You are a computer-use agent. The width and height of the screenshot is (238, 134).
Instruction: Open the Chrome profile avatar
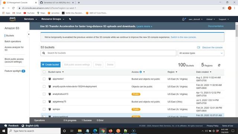230,8
